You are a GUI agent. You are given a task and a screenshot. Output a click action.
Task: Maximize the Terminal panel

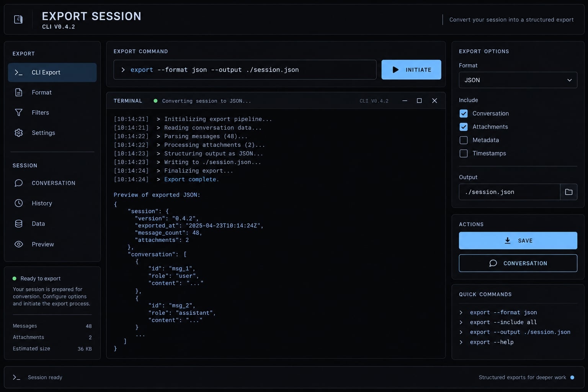[419, 101]
